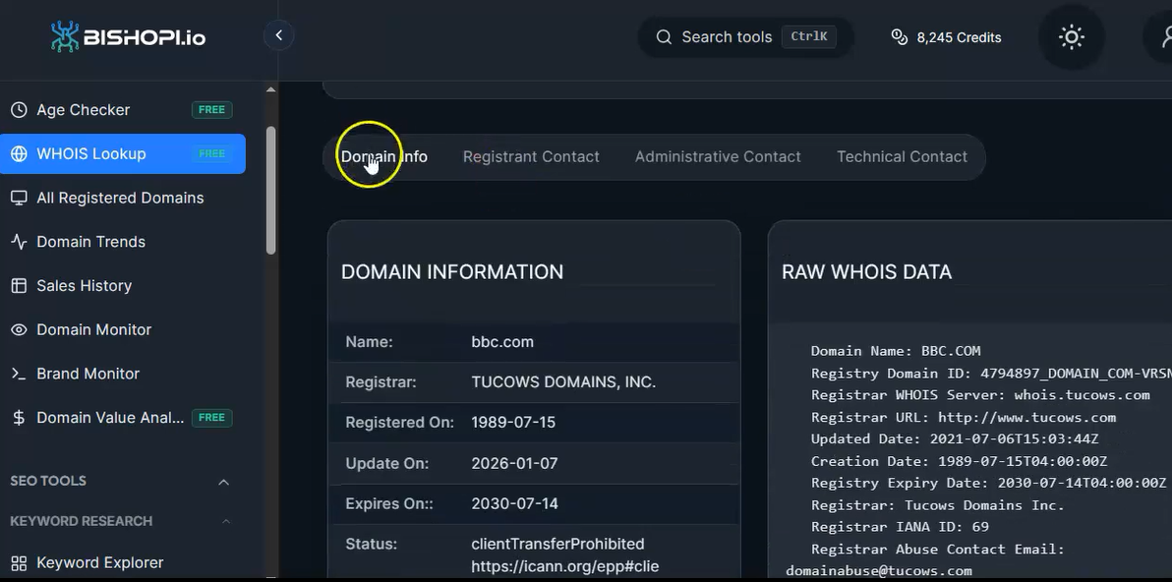Image resolution: width=1172 pixels, height=582 pixels.
Task: Collapse the SEO TOOLS section
Action: click(223, 481)
